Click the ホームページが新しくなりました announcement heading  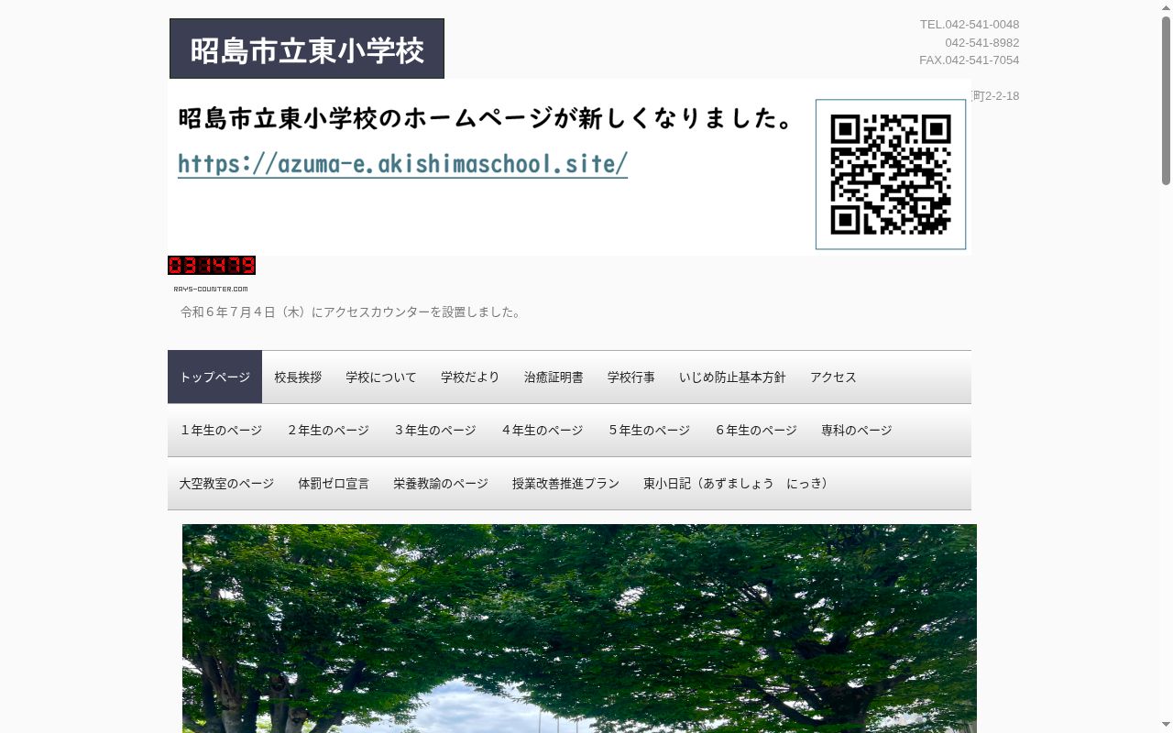tap(486, 118)
